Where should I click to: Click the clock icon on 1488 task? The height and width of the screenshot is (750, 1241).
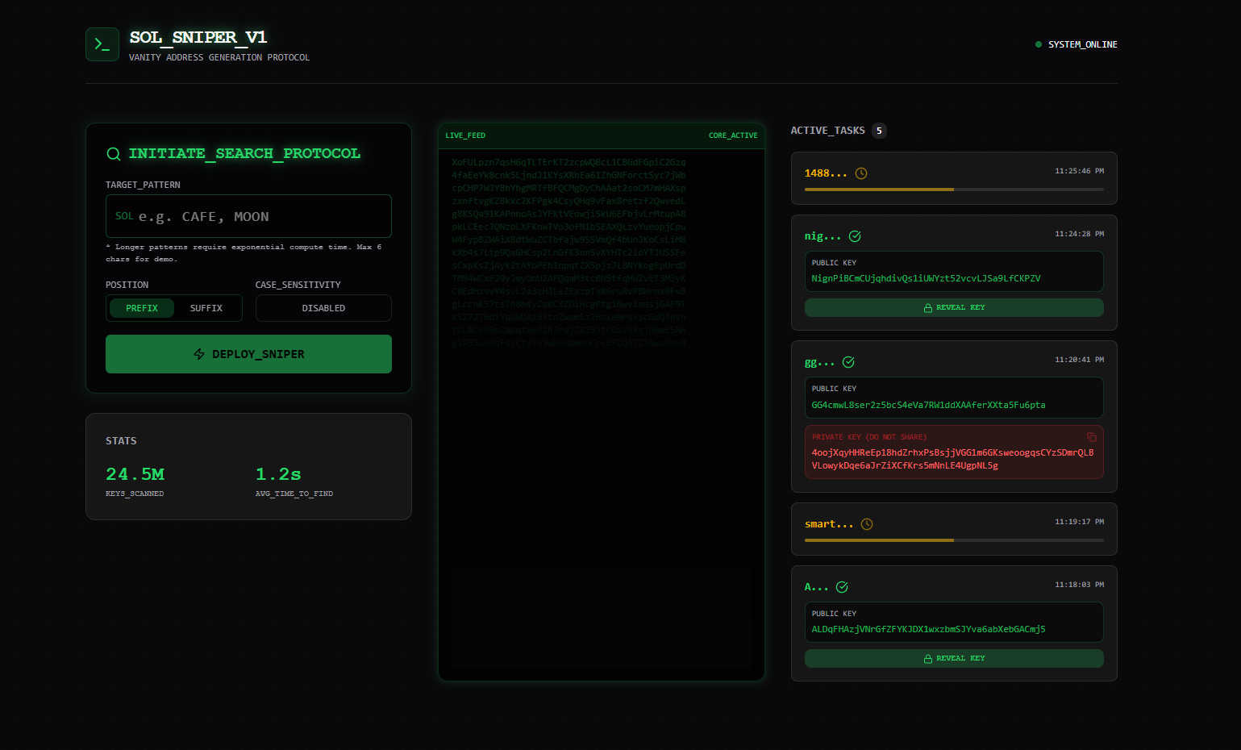[x=861, y=173]
